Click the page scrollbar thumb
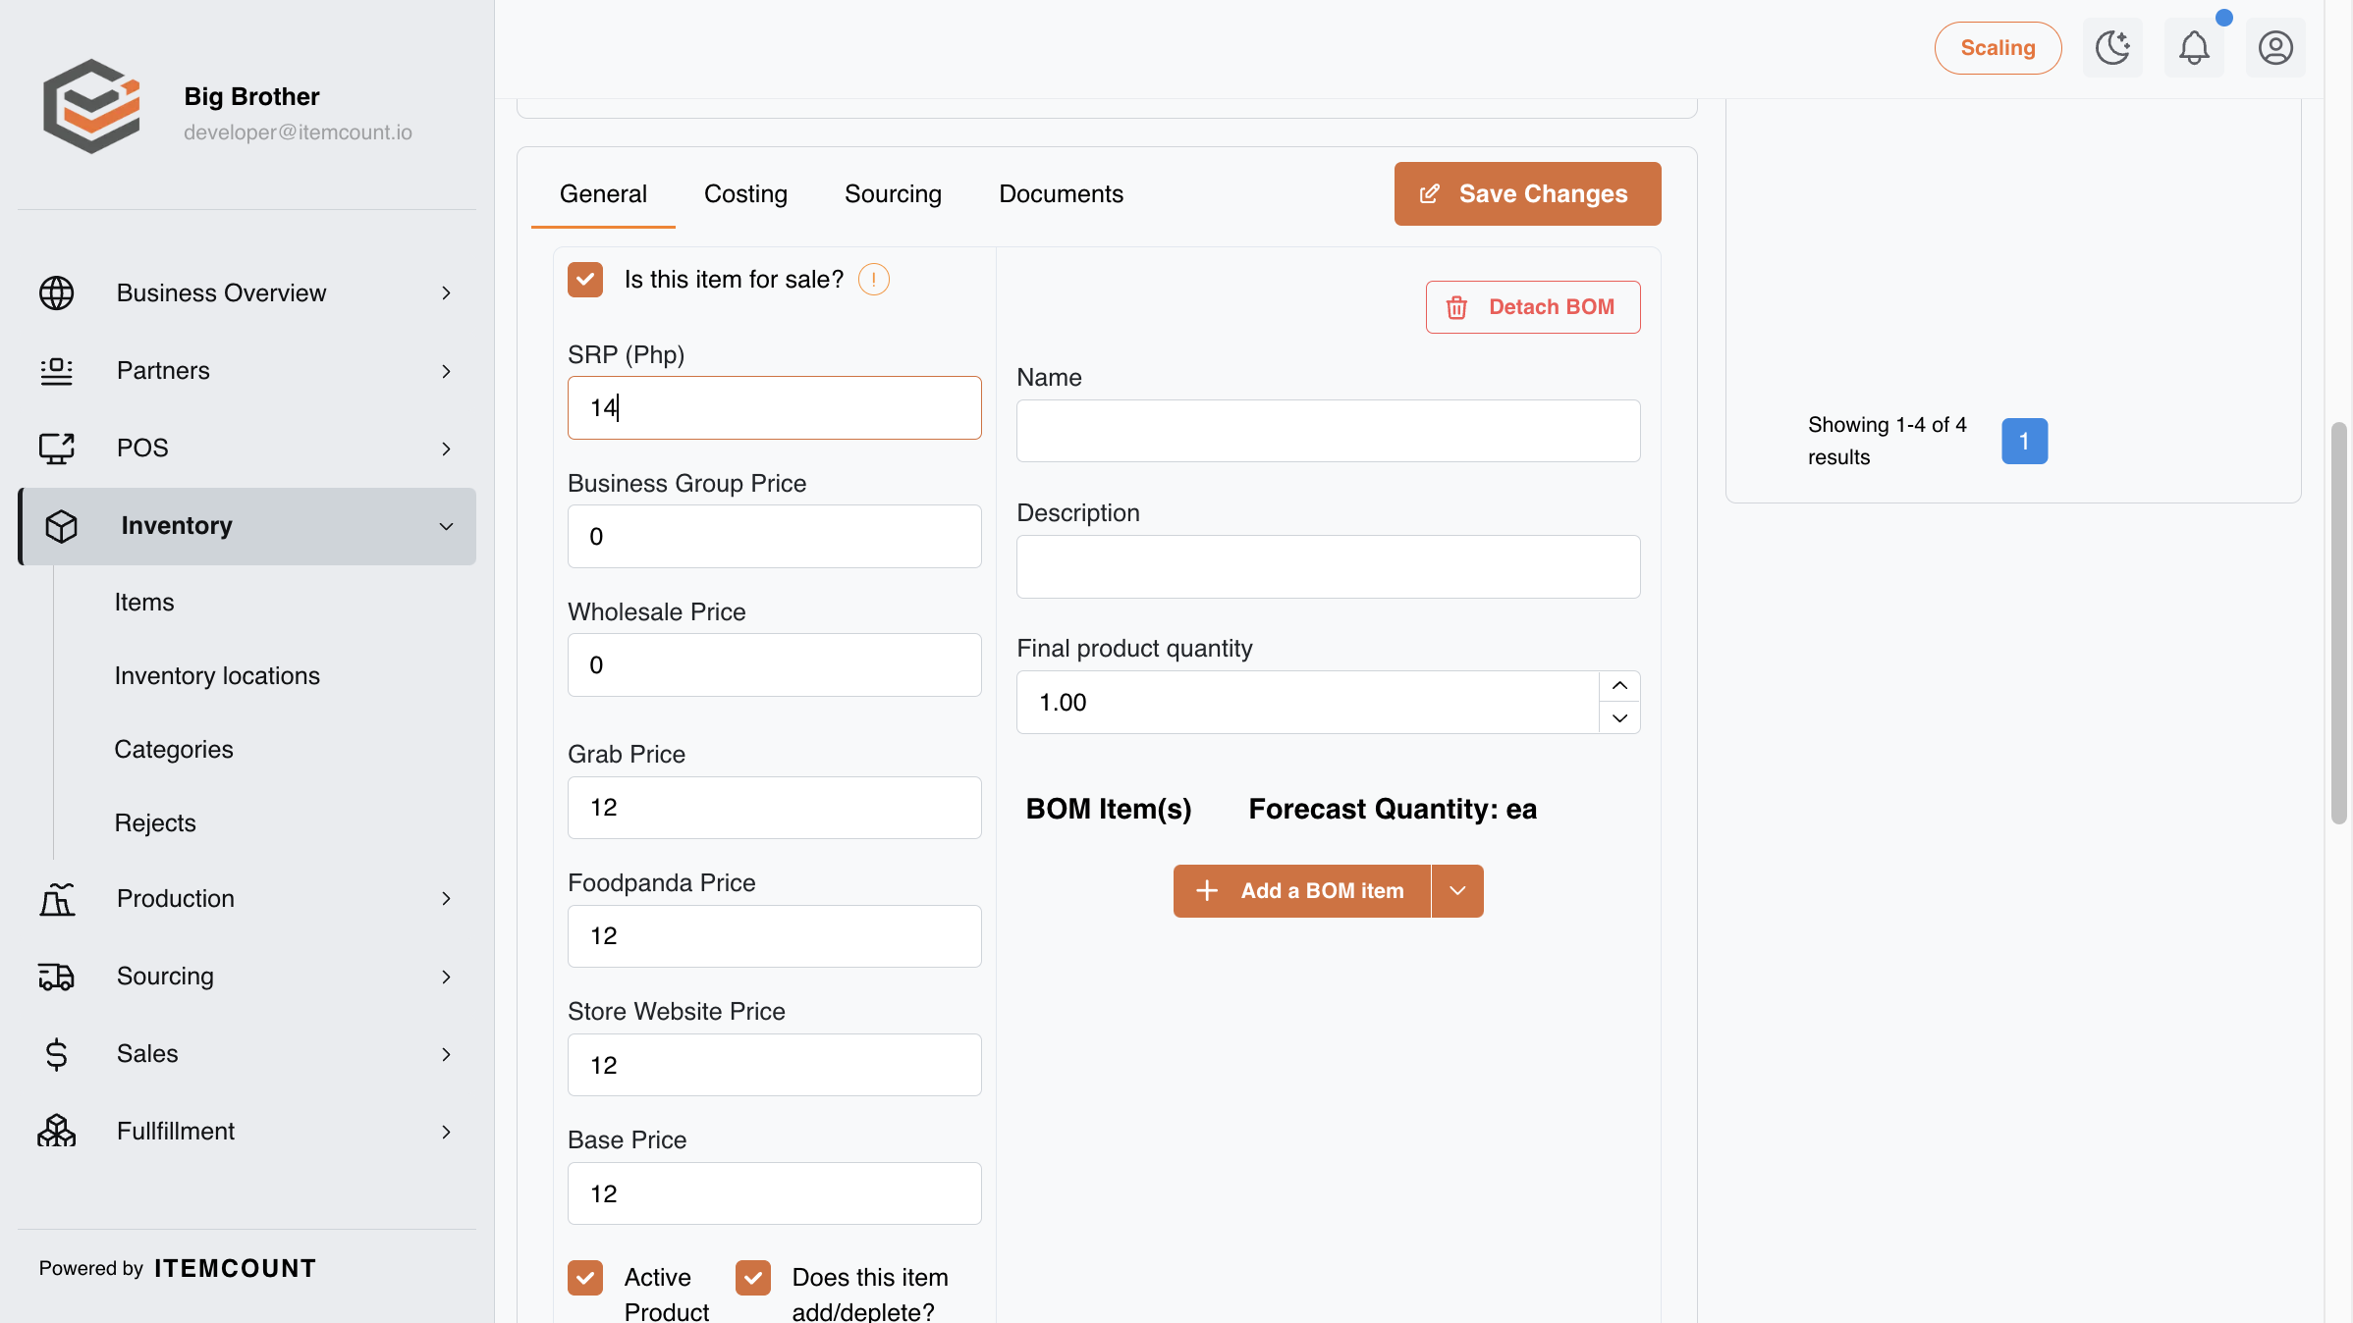This screenshot has width=2353, height=1323. click(x=2339, y=623)
